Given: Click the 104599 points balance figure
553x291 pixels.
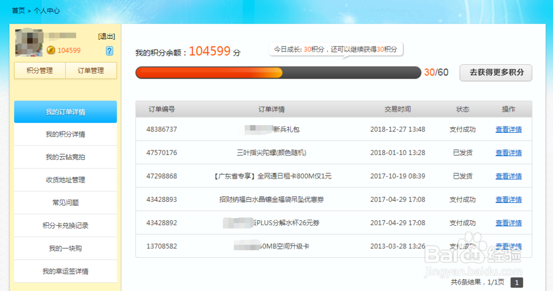Looking at the screenshot, I should pyautogui.click(x=210, y=51).
